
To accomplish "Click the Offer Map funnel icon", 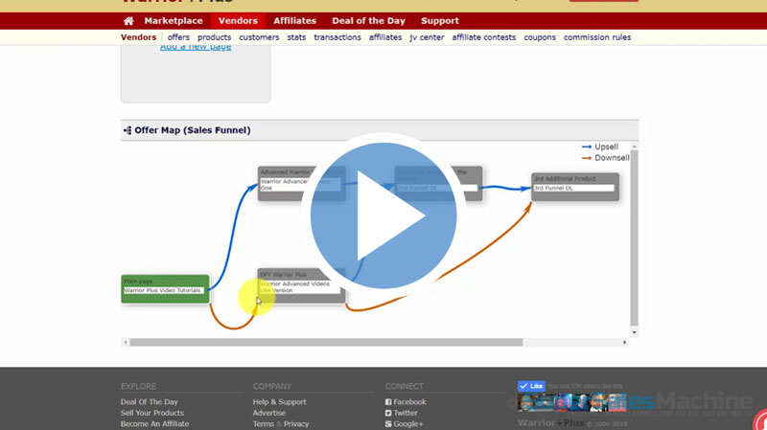I will pos(128,130).
